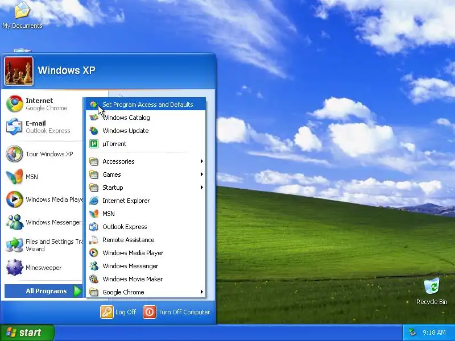Click Windows Media Player icon in programs list
The height and width of the screenshot is (341, 455).
click(93, 253)
